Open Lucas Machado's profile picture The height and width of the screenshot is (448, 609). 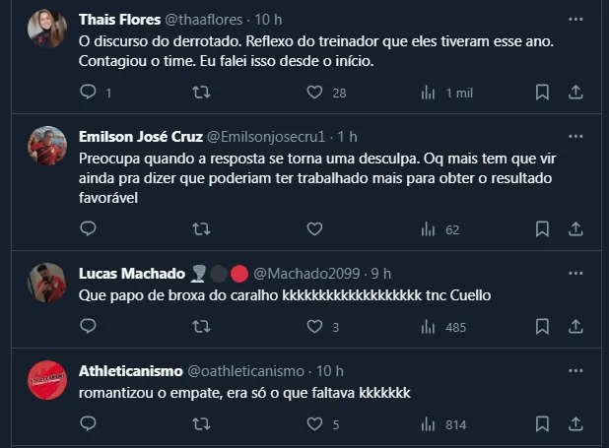(46, 283)
